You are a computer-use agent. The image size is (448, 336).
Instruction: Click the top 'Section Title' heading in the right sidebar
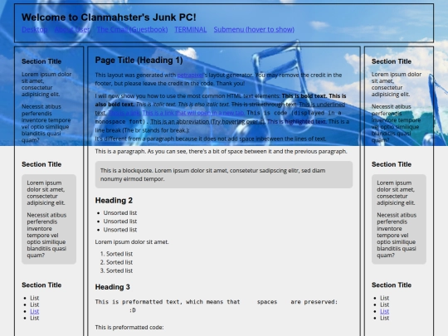click(392, 61)
